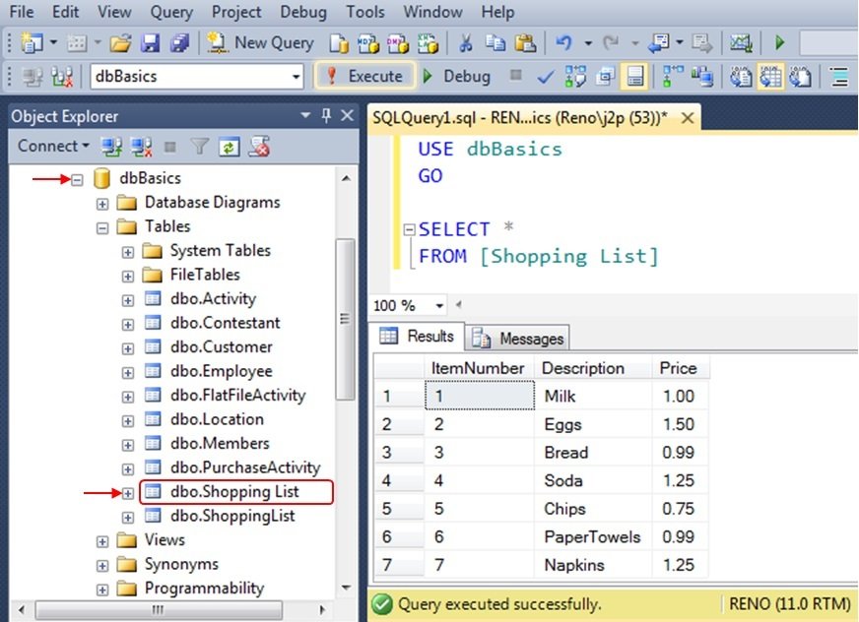Screen dimensions: 859x622
Task: Open the Tools menu
Action: [x=365, y=12]
